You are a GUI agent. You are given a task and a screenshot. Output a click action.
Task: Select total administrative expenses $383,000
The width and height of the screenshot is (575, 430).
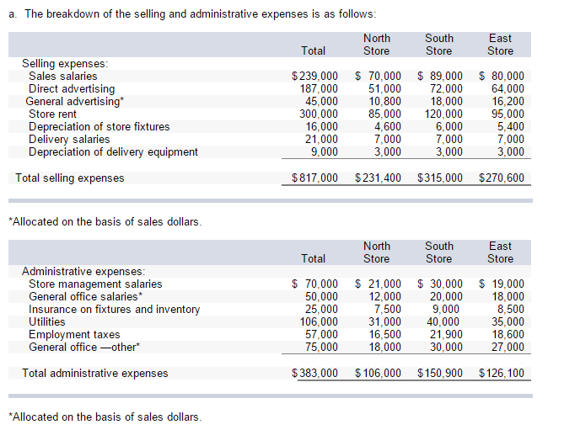pos(314,374)
